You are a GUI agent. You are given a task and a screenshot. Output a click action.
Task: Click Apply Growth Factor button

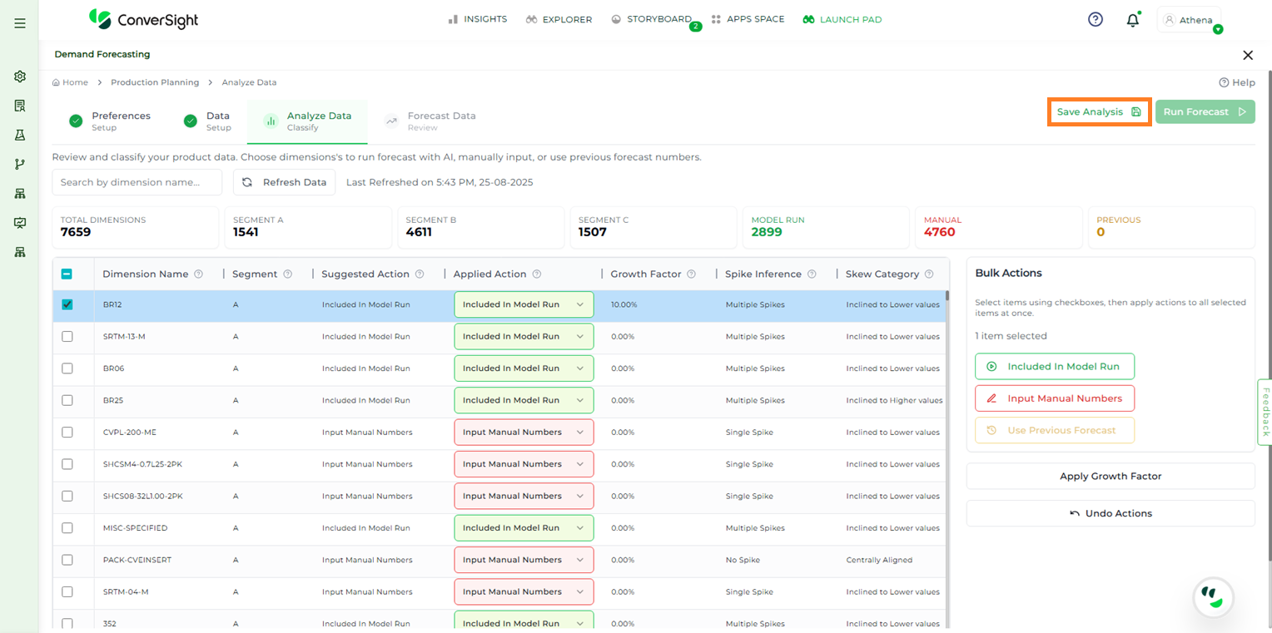[1111, 477]
